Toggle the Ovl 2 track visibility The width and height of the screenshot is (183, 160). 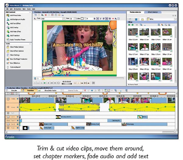tap(18, 124)
